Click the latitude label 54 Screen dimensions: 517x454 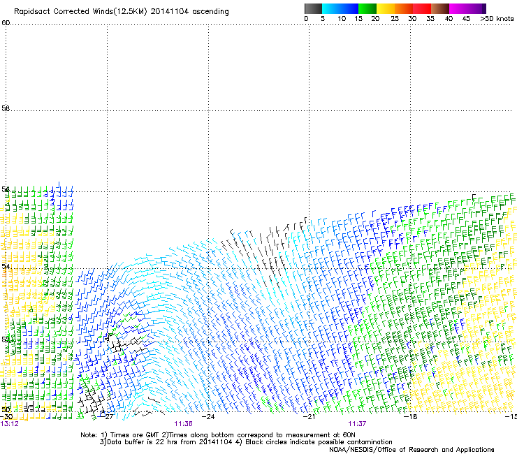(6, 265)
